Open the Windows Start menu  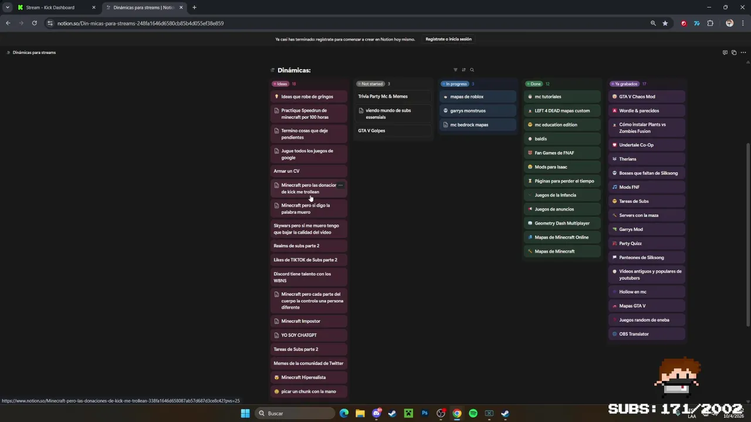pyautogui.click(x=245, y=413)
